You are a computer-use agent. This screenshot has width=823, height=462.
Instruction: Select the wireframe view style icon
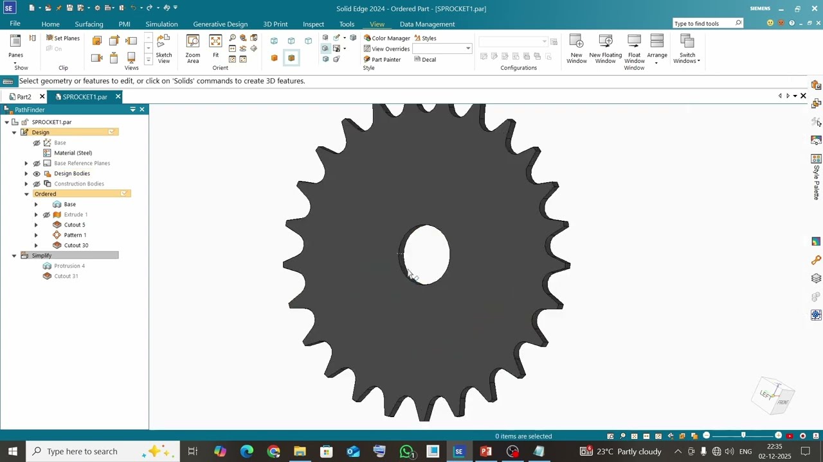pos(274,41)
